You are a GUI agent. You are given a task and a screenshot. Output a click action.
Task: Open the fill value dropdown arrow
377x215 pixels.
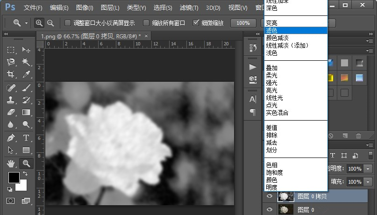[368, 182]
